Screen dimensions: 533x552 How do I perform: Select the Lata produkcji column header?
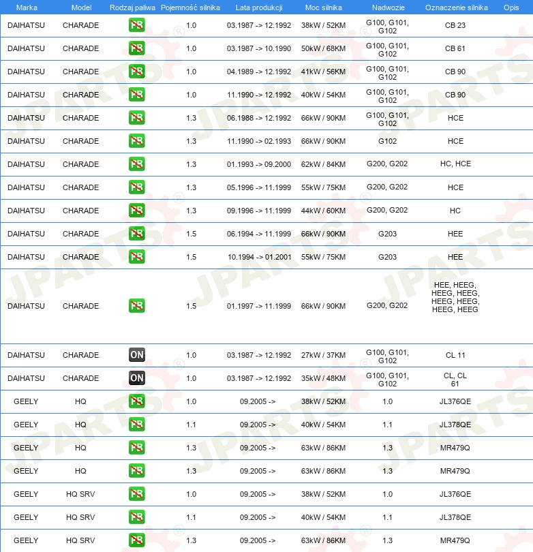(259, 7)
